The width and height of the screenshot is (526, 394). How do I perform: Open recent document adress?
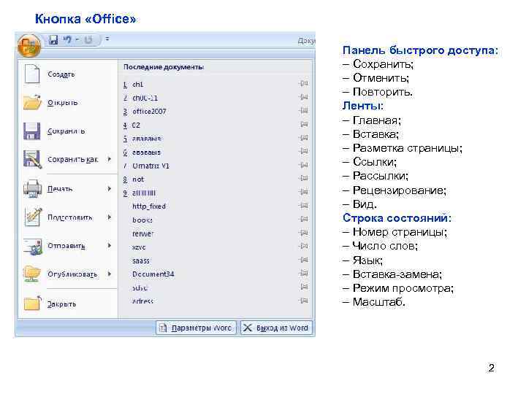pyautogui.click(x=216, y=301)
